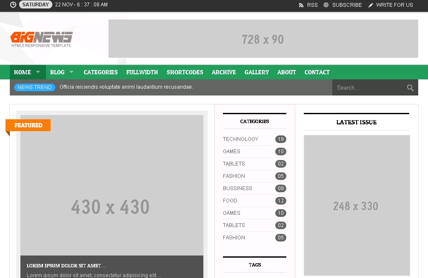This screenshot has height=278, width=428.
Task: Open the Gallery navigation menu item
Action: click(x=257, y=72)
